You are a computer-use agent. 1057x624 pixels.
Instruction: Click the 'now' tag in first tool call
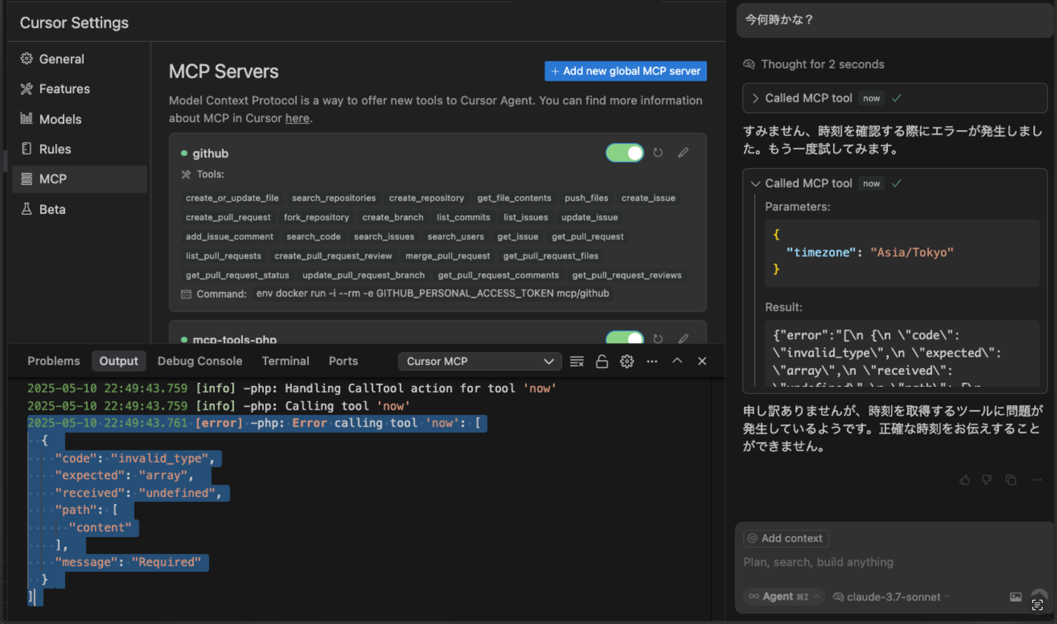871,98
